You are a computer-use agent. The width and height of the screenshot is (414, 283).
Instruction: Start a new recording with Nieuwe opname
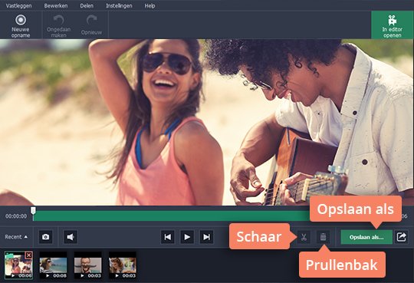[21, 25]
